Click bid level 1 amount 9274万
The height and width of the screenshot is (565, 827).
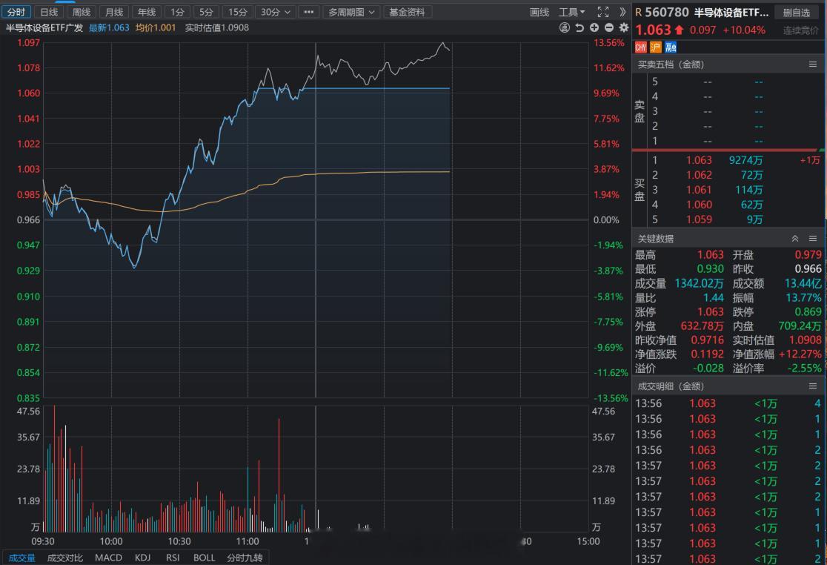point(745,160)
